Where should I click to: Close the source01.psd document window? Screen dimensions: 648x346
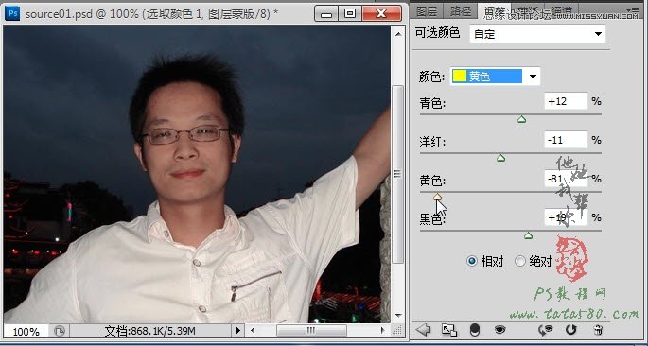click(x=381, y=13)
